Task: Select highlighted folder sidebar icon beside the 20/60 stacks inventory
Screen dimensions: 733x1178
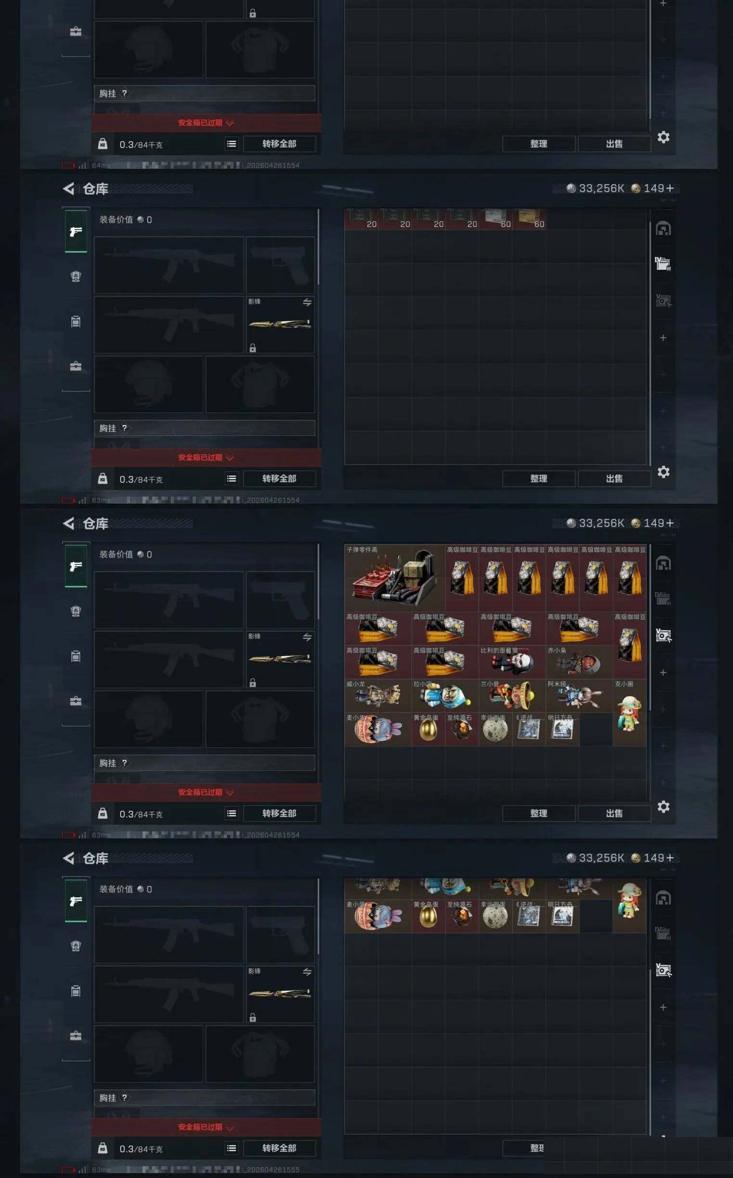Action: [x=663, y=264]
